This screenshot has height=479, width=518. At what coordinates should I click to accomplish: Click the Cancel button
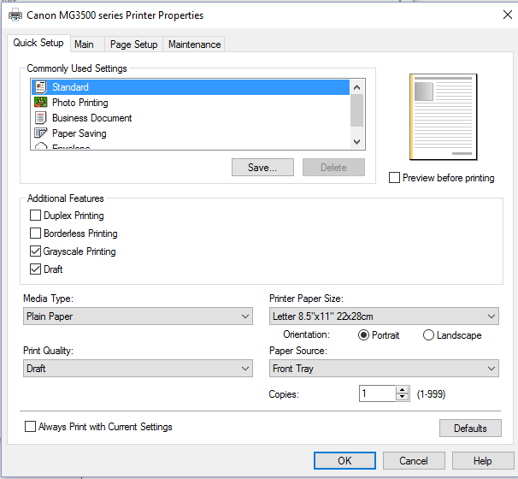tap(414, 460)
